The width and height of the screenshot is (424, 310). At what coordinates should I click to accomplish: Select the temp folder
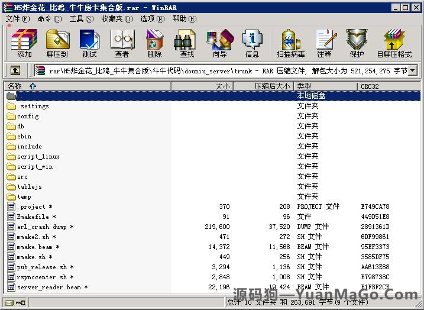tap(19, 196)
